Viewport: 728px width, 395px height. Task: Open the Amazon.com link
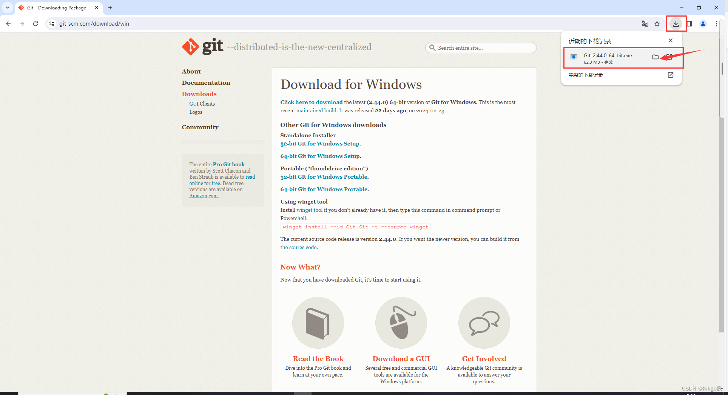point(204,196)
